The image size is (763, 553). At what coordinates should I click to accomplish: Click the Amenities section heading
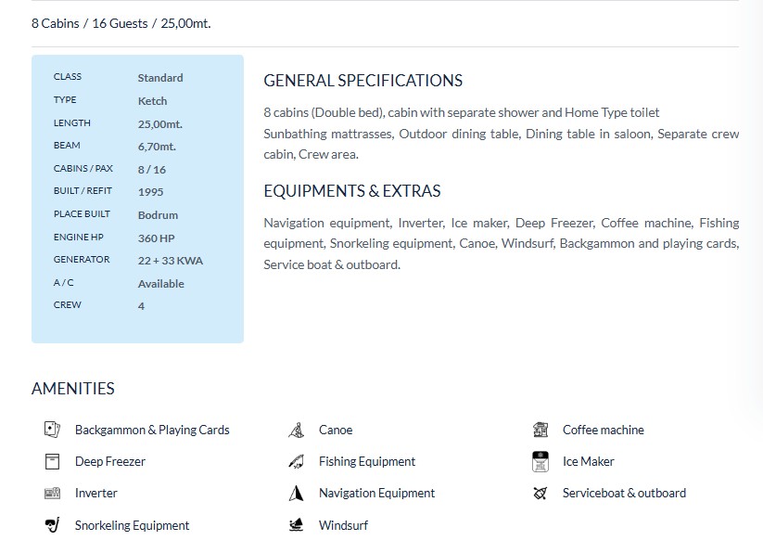pyautogui.click(x=73, y=389)
